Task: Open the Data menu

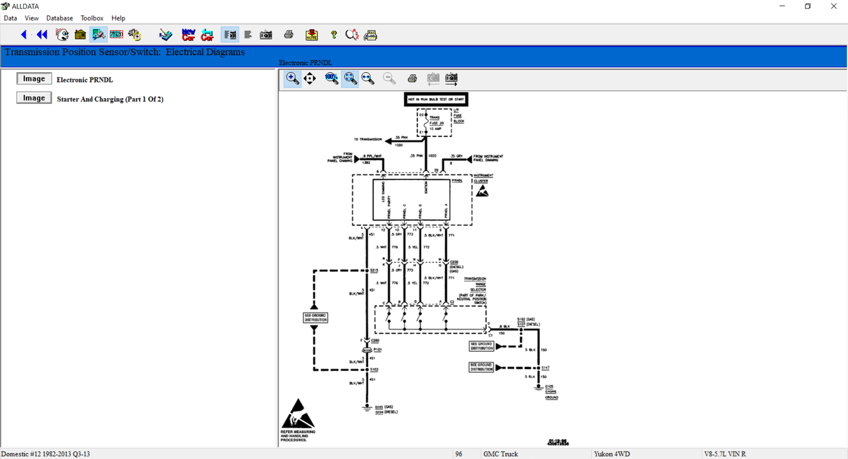Action: (10, 18)
